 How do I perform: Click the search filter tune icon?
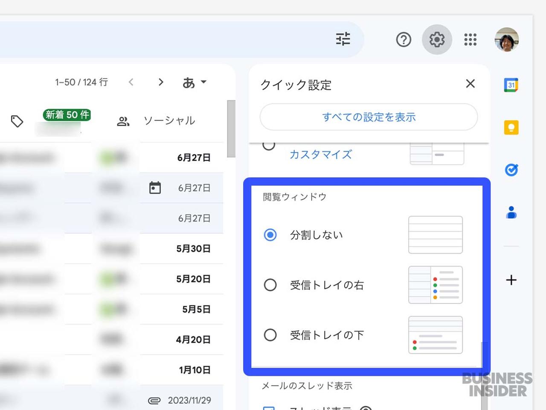pyautogui.click(x=344, y=39)
